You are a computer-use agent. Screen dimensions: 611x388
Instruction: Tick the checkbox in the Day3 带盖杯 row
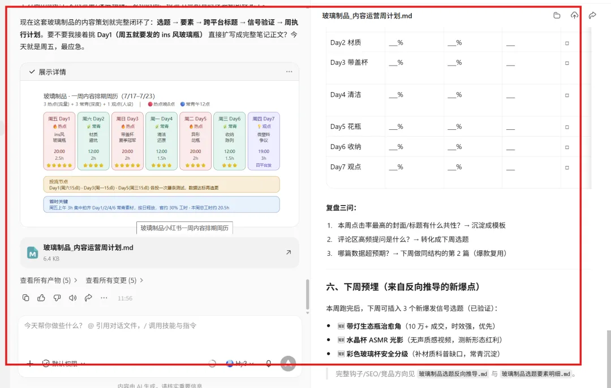coord(567,63)
